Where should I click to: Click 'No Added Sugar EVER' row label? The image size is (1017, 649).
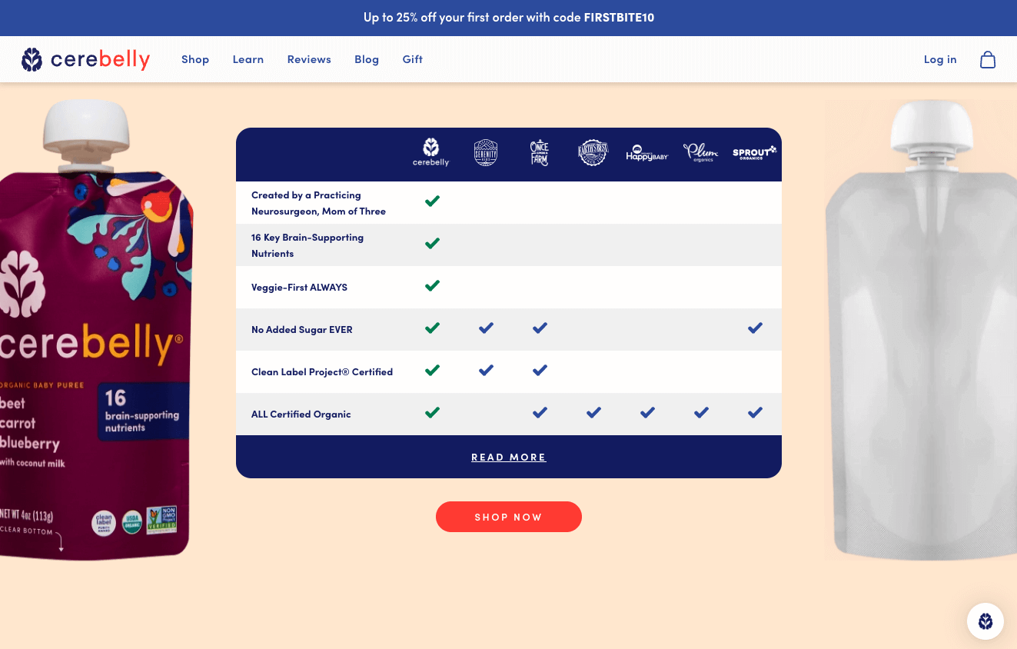click(x=302, y=330)
